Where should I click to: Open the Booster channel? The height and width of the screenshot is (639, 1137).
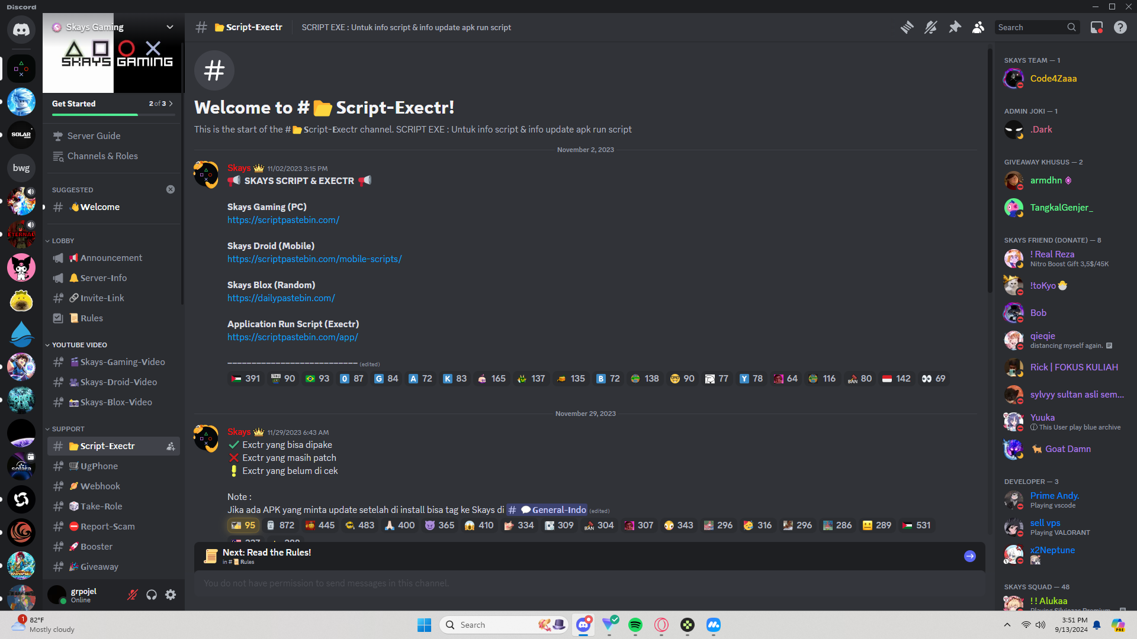[113, 547]
